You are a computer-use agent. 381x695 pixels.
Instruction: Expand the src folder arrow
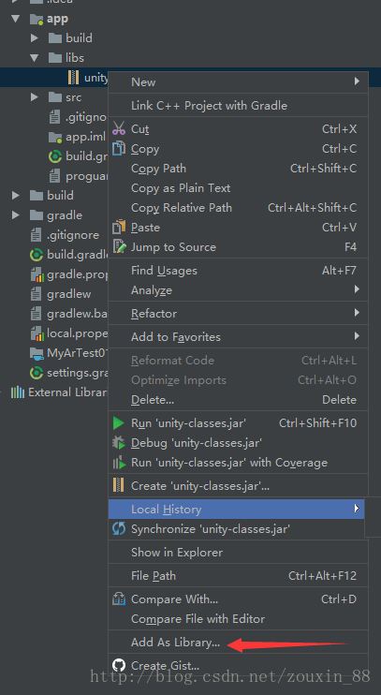tap(35, 97)
